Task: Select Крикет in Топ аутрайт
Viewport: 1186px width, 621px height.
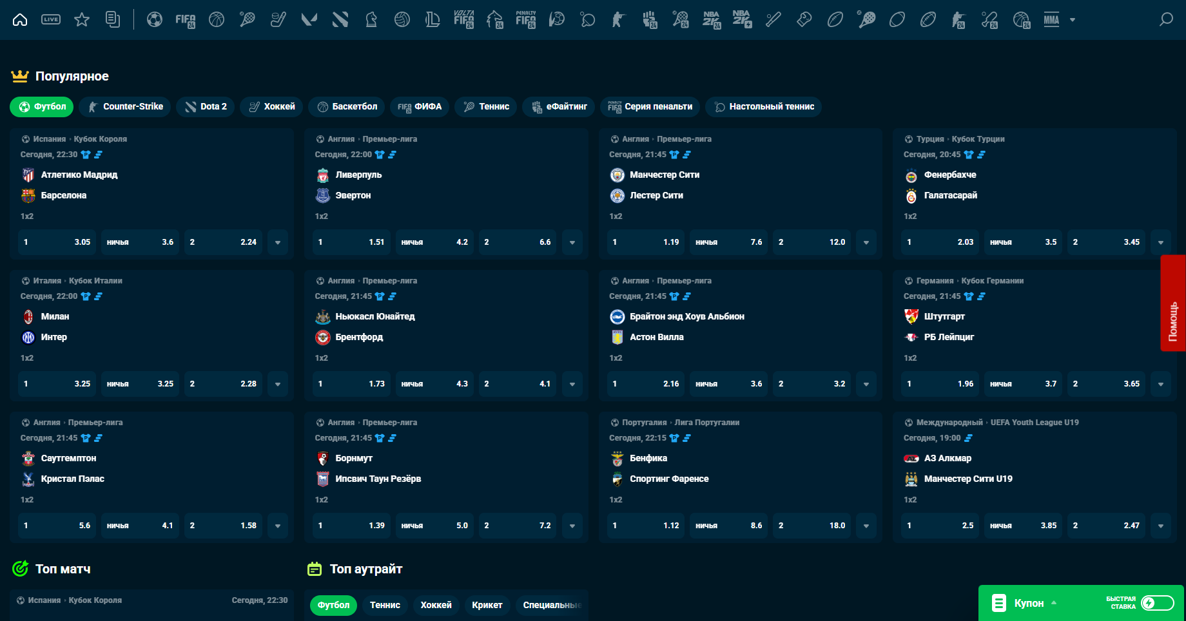Action: tap(487, 606)
